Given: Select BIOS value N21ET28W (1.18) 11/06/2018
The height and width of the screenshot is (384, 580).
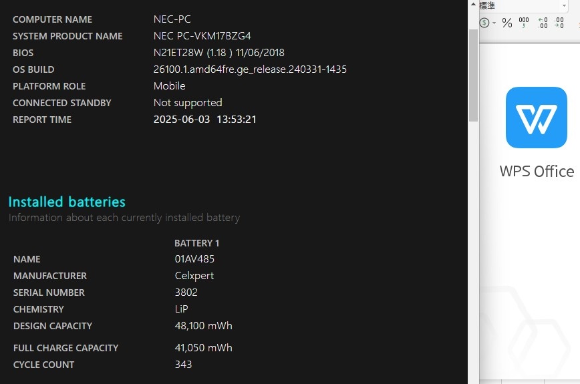Looking at the screenshot, I should click(219, 53).
